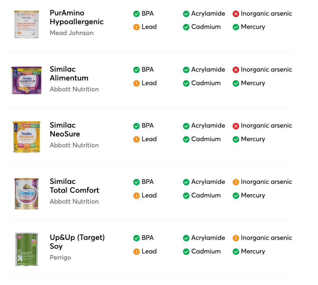Viewport: 318px width, 285px height.
Task: Click the Up&Up Soy formula thumbnail
Action: pyautogui.click(x=26, y=249)
